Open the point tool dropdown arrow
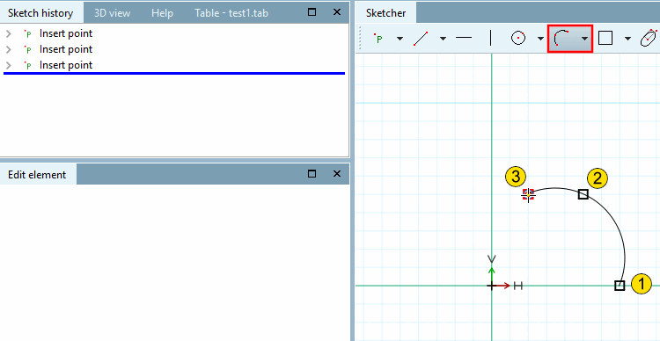This screenshot has height=341, width=660. point(400,39)
